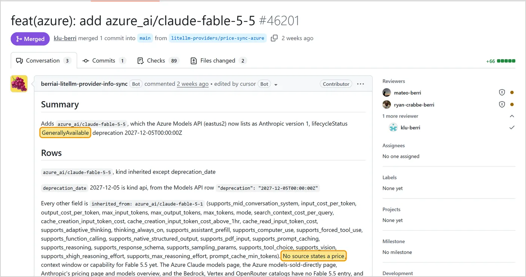The image size is (526, 277).
Task: Click the highlighted GenerallyAvailable text
Action: pos(65,133)
